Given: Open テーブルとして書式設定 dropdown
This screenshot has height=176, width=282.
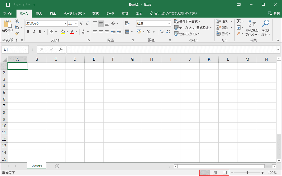Looking at the screenshot, I should point(193,28).
